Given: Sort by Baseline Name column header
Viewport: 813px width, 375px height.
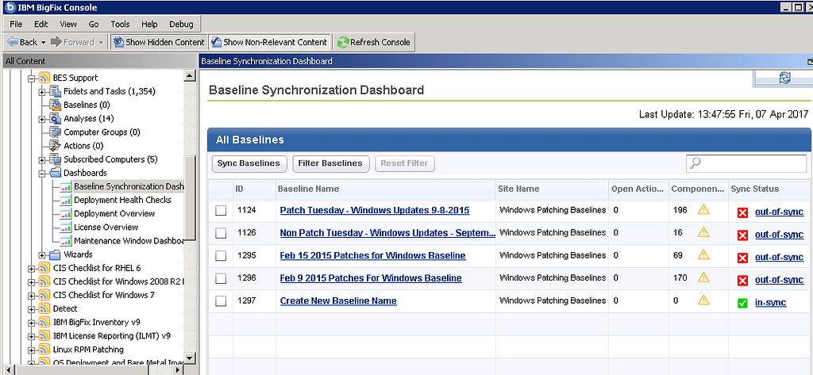Looking at the screenshot, I should (385, 189).
